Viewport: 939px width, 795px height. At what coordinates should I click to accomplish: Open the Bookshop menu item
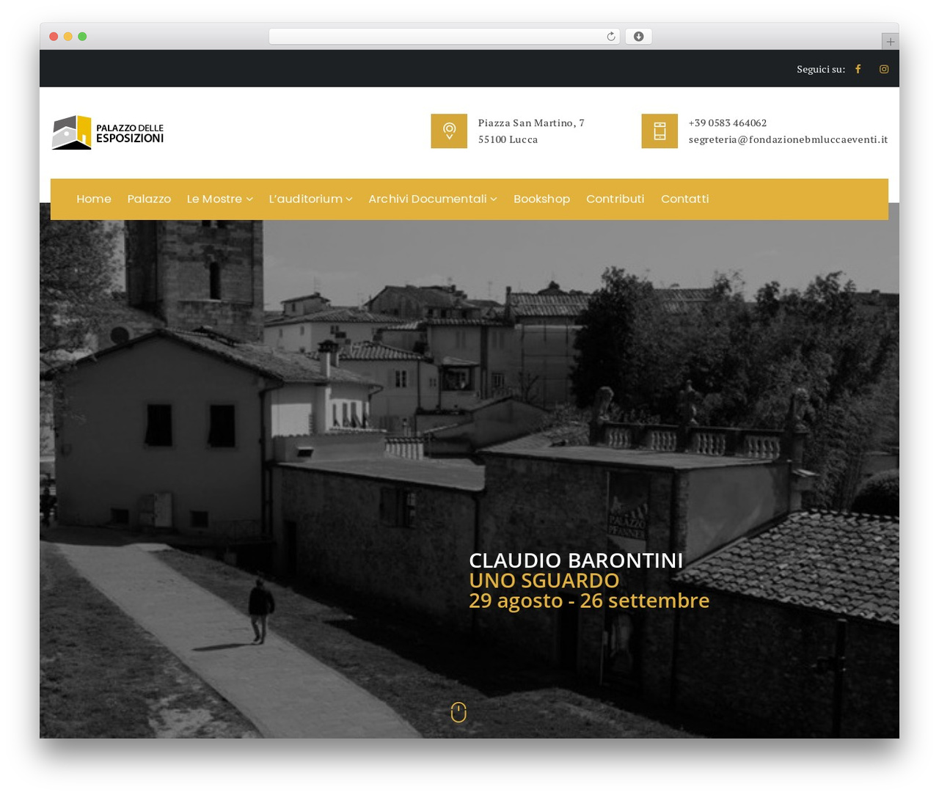point(541,199)
